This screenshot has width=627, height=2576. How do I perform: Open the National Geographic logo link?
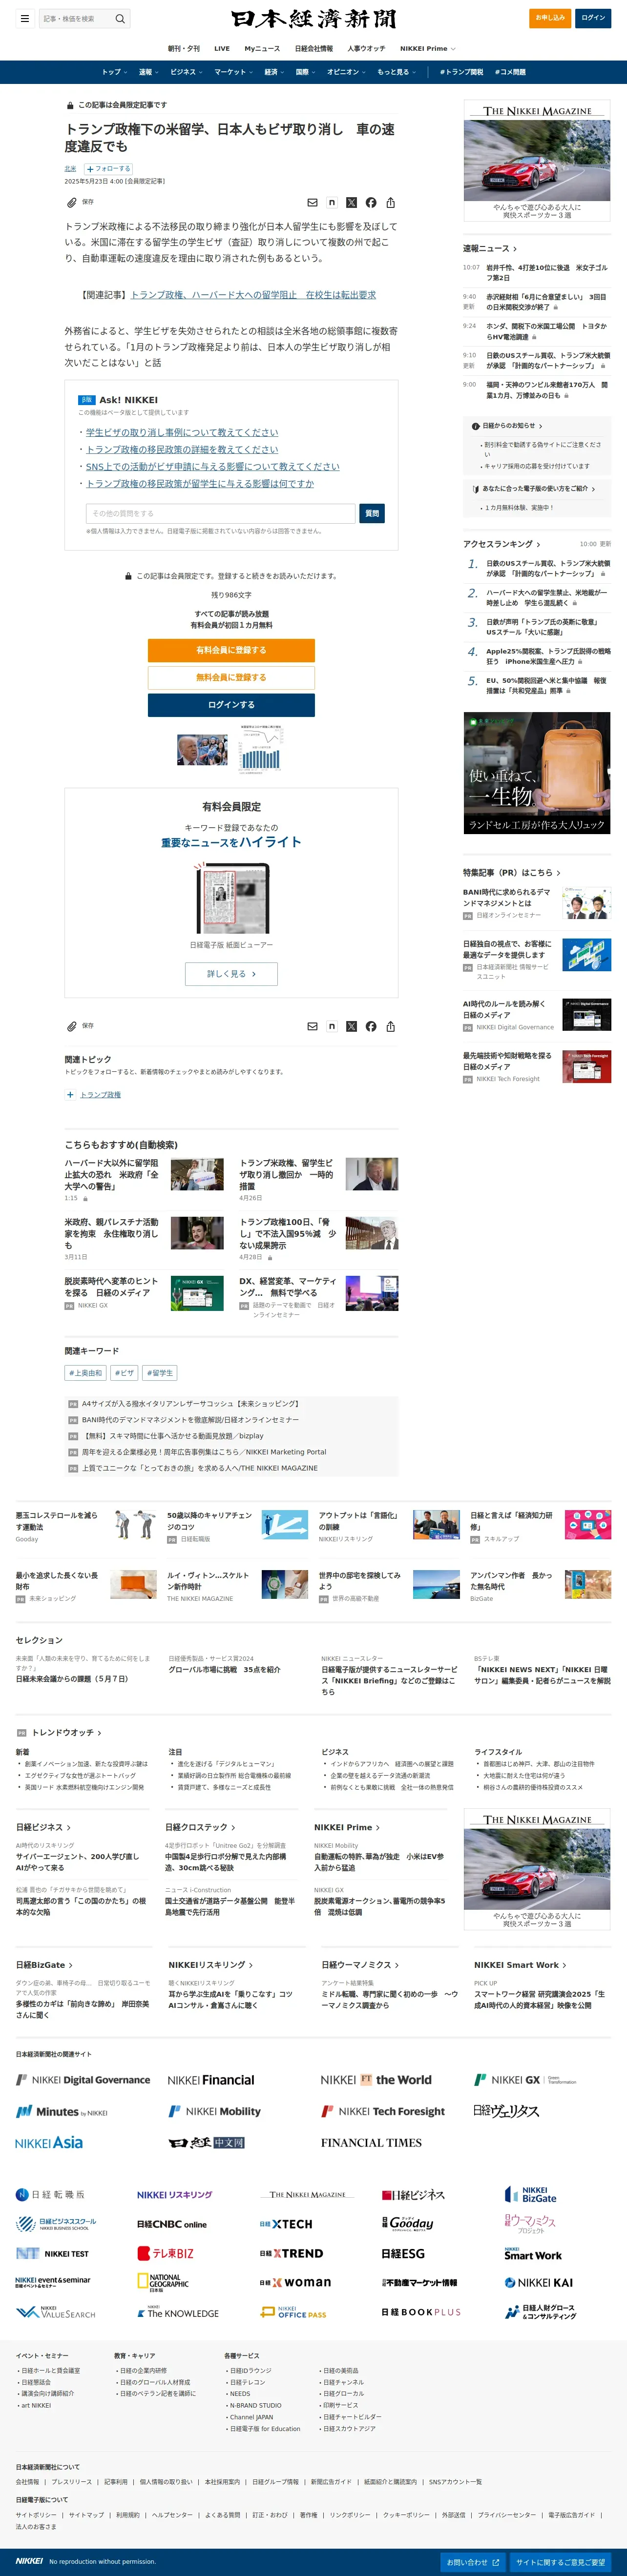click(x=163, y=2281)
